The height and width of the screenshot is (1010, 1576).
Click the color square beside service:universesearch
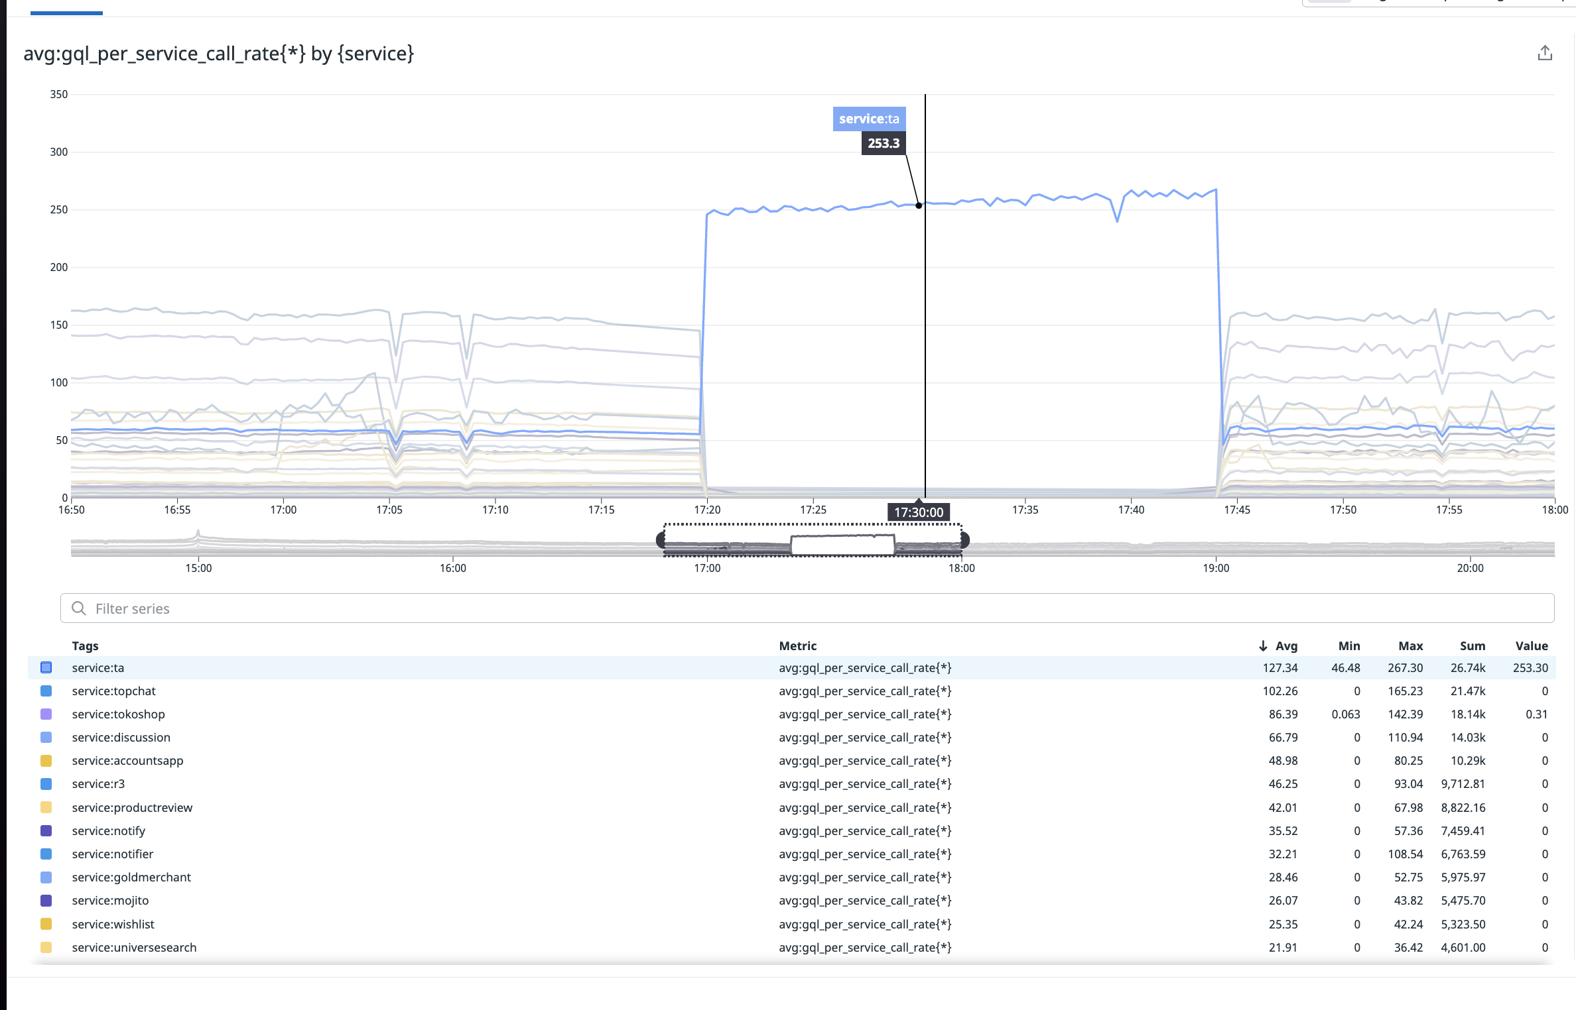tap(46, 947)
